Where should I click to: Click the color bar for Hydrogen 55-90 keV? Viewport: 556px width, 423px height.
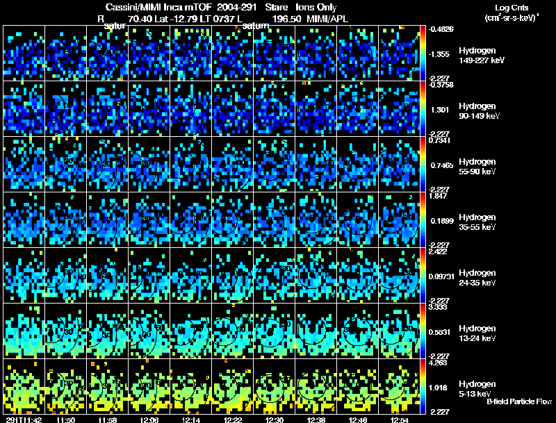click(x=423, y=165)
